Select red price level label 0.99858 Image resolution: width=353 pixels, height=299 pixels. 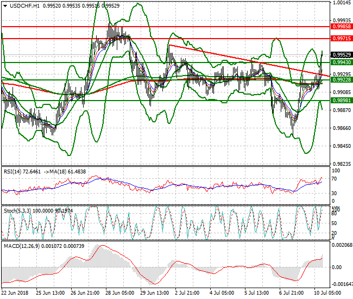(342, 26)
